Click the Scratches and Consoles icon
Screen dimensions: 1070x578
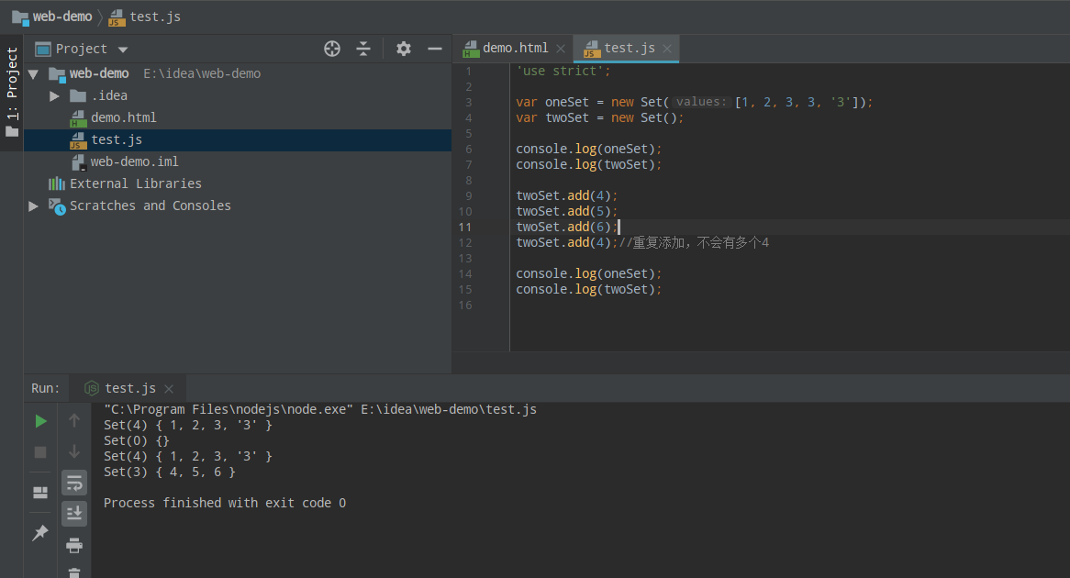point(57,206)
